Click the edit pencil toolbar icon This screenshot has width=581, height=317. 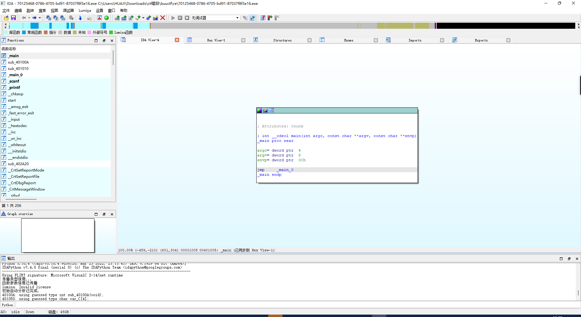click(156, 18)
